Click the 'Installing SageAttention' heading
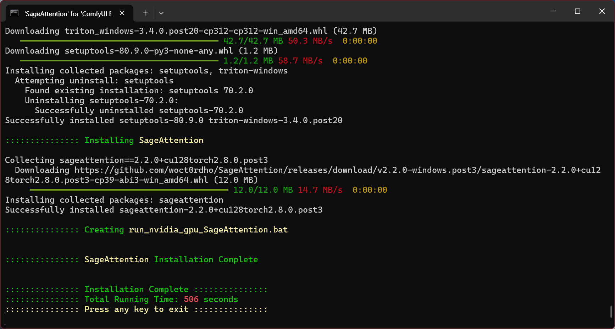The image size is (615, 329). click(144, 140)
